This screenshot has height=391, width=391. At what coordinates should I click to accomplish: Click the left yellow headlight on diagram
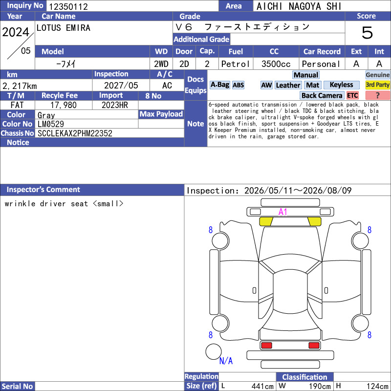(266, 221)
